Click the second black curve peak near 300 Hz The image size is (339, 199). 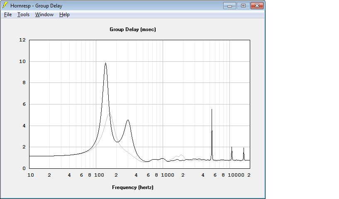click(128, 120)
